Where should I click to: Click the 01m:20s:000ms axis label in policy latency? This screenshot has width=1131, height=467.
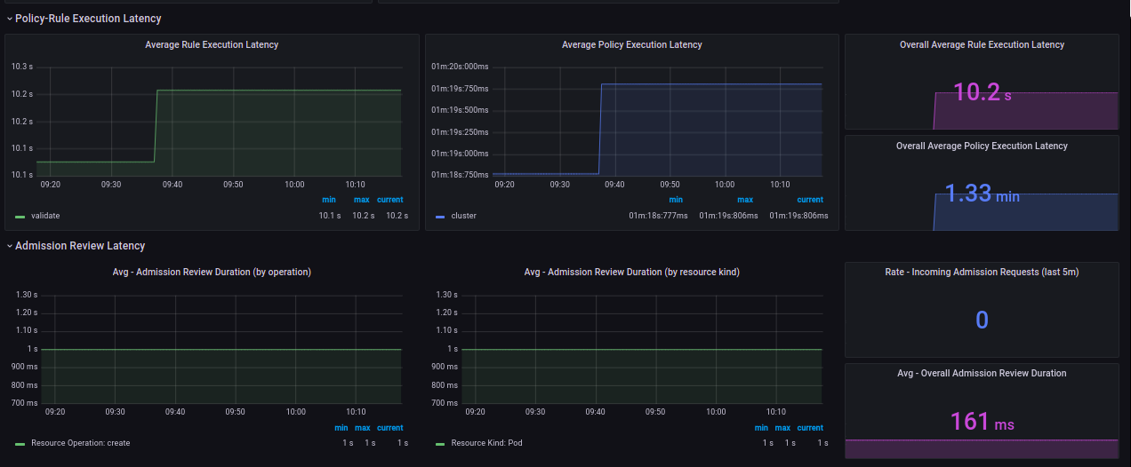pos(460,67)
